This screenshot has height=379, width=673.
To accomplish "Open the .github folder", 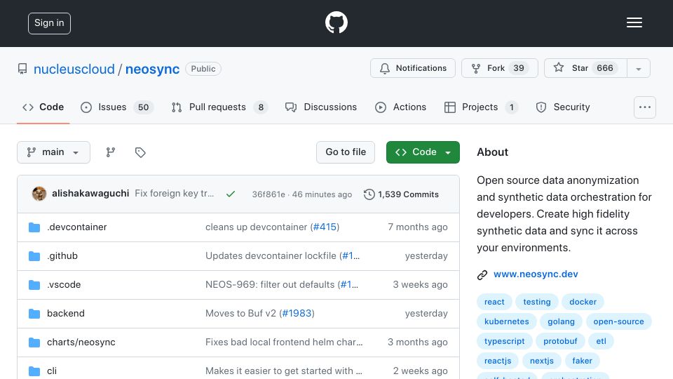I will point(62,255).
